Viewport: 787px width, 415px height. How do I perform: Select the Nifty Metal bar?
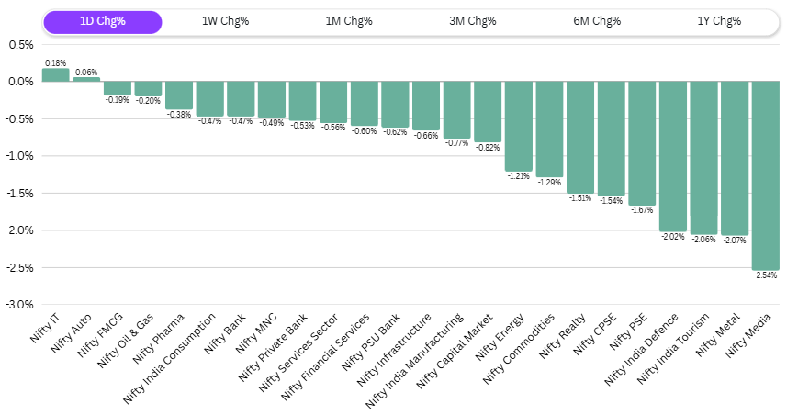pyautogui.click(x=734, y=157)
